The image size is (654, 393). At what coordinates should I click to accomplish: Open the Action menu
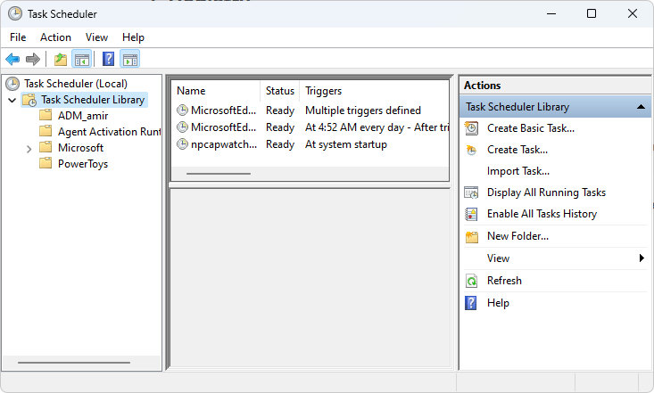coord(55,37)
